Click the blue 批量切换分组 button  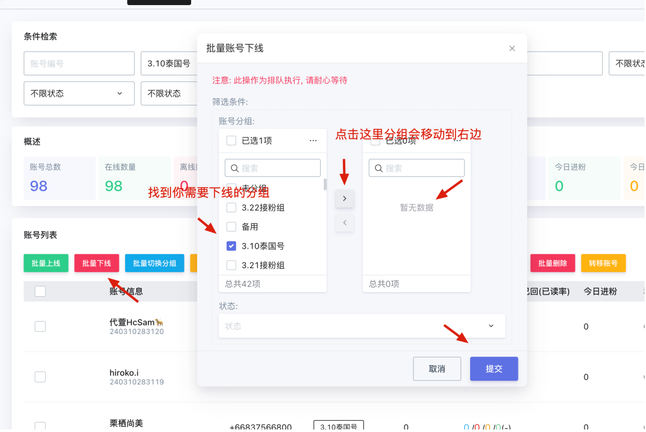point(155,263)
